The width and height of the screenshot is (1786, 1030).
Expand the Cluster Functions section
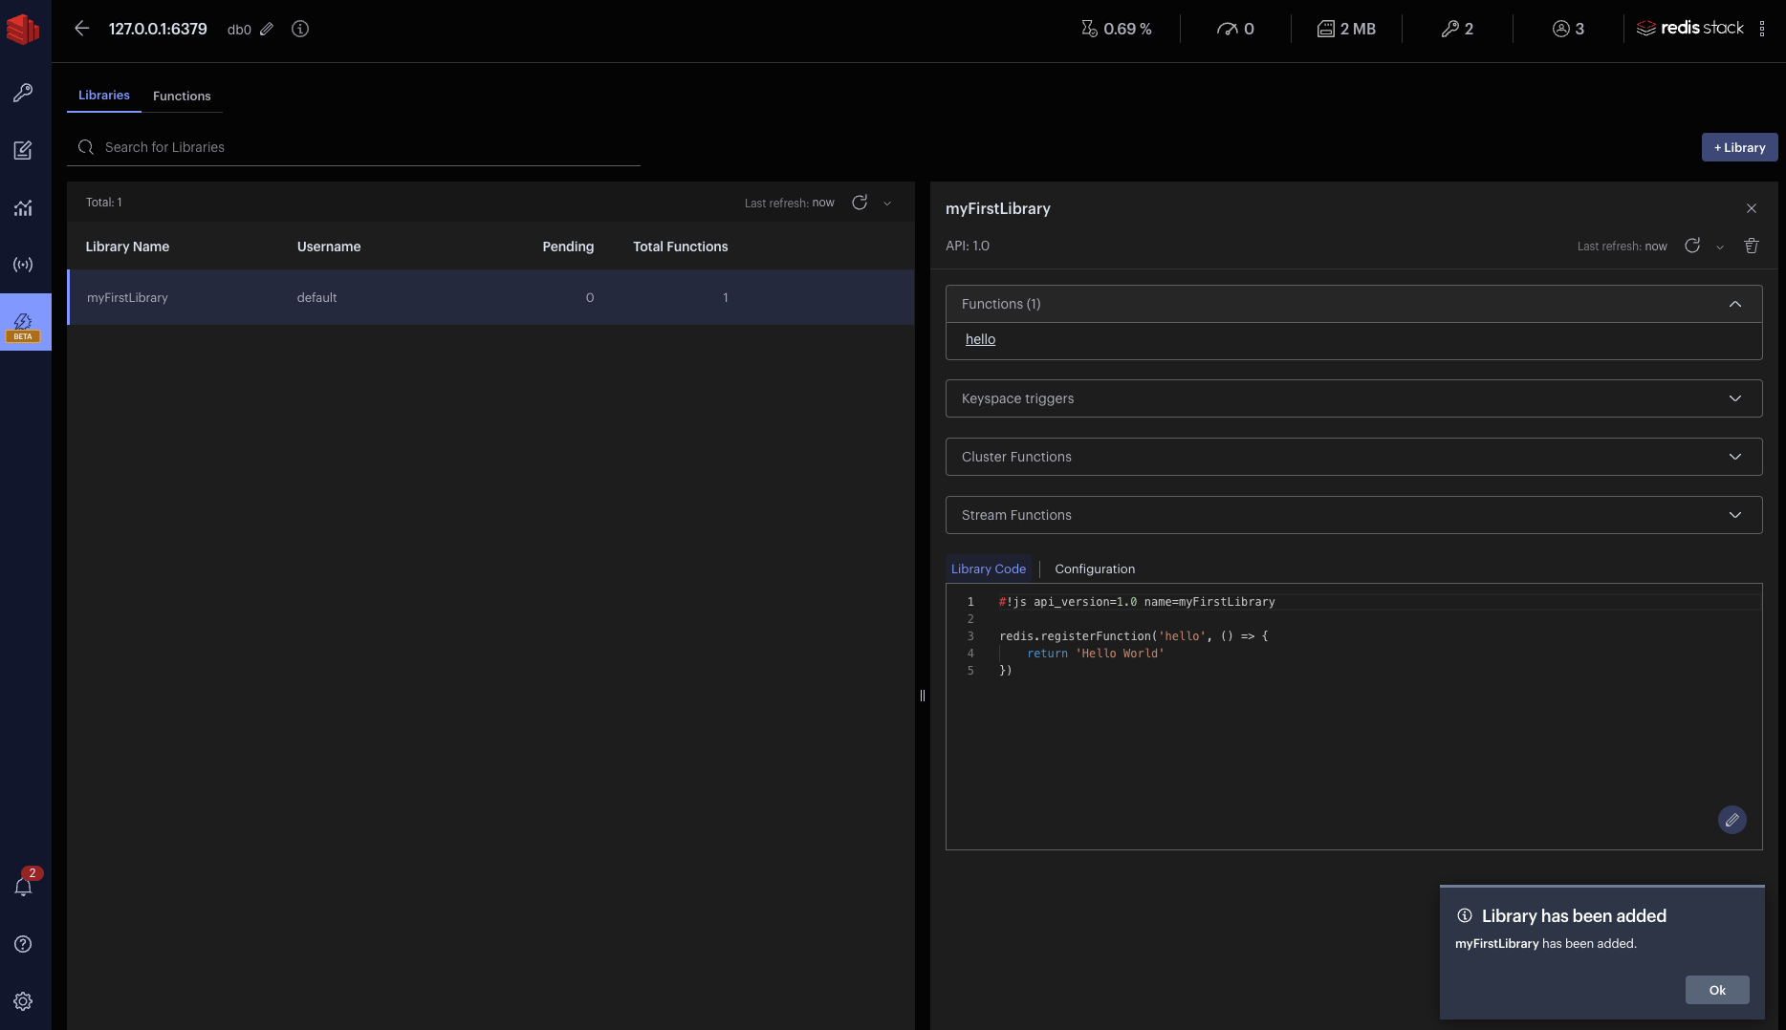click(x=1353, y=457)
